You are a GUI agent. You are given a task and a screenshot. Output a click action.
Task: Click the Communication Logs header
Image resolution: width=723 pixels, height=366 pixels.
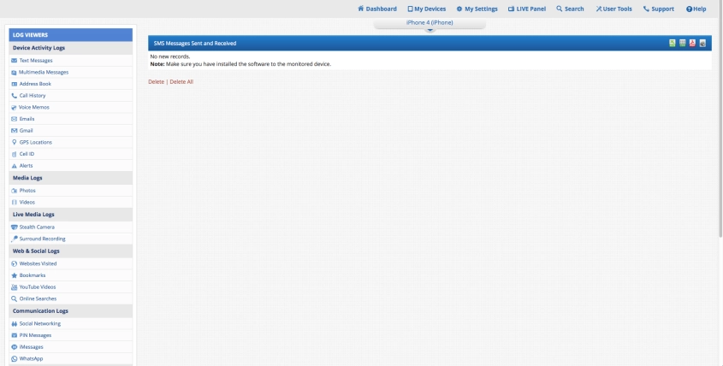(70, 311)
